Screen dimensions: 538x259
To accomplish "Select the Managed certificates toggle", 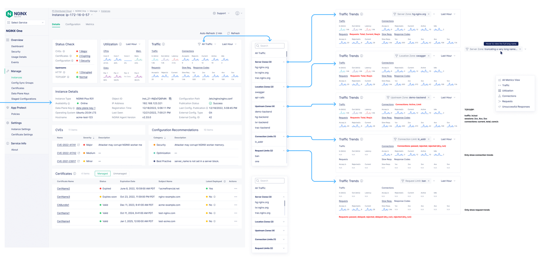I will 103,174.
